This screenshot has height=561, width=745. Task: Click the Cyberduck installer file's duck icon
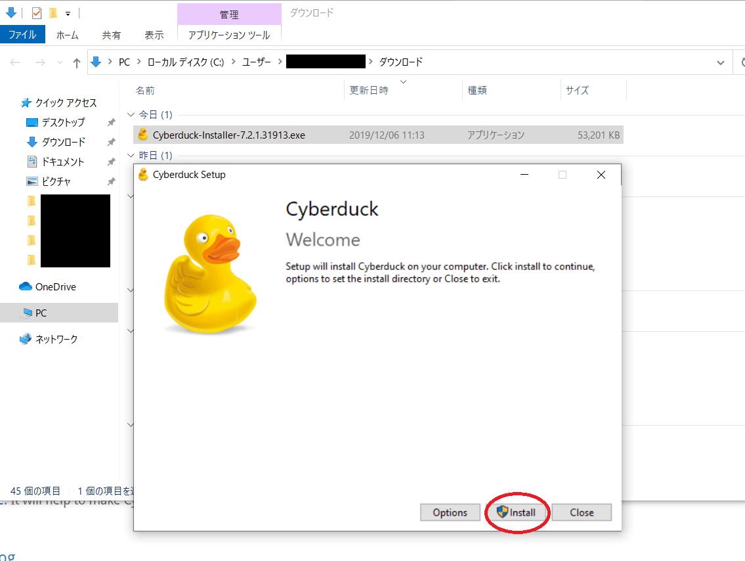point(142,135)
